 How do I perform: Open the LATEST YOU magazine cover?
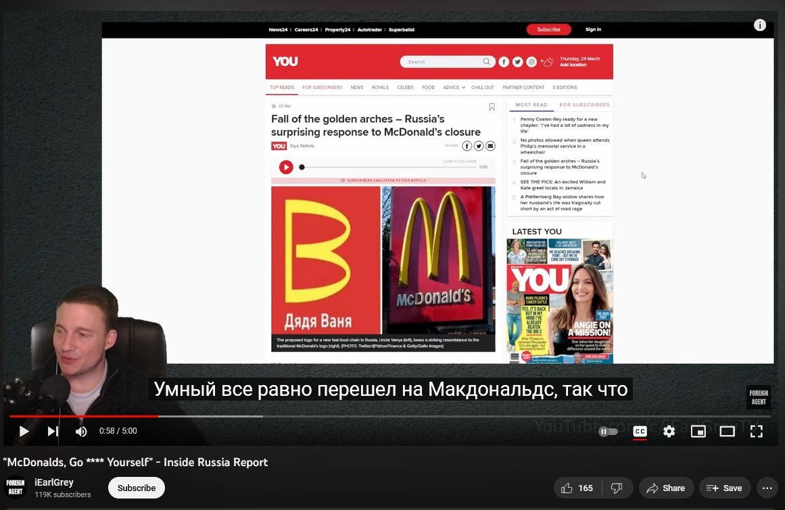(559, 301)
